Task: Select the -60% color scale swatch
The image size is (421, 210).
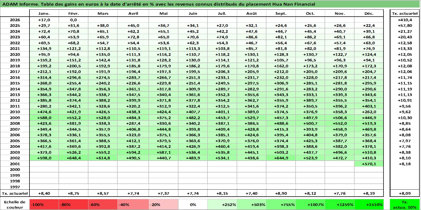Action: (103, 205)
